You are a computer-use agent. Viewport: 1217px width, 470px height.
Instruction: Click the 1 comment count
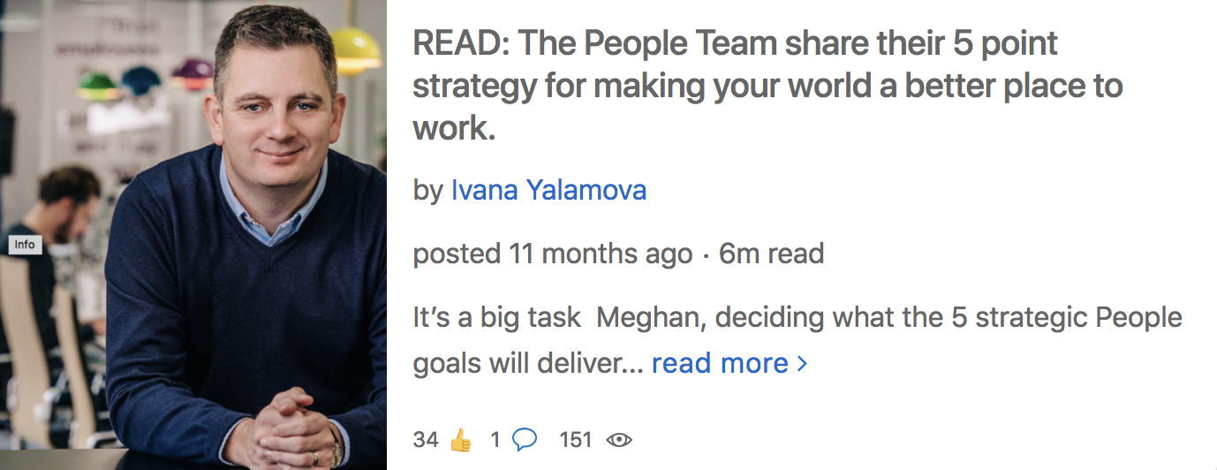coord(495,439)
